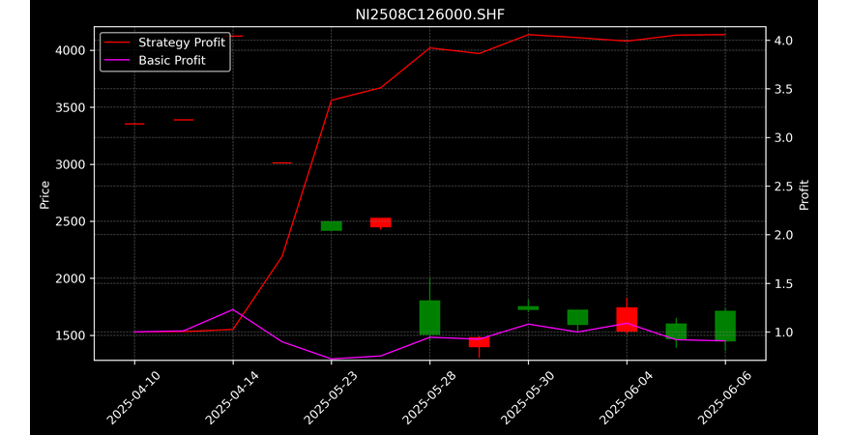The image size is (849, 435).
Task: Click the thin green candle at 2025-05-30
Action: pyautogui.click(x=529, y=307)
